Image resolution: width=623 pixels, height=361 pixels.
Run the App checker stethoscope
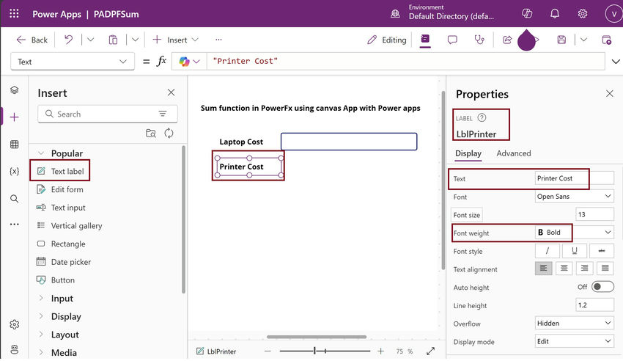[479, 40]
